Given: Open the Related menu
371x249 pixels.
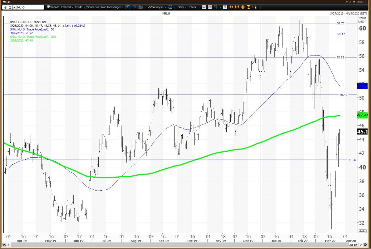Looking at the screenshot, I should (66, 7).
